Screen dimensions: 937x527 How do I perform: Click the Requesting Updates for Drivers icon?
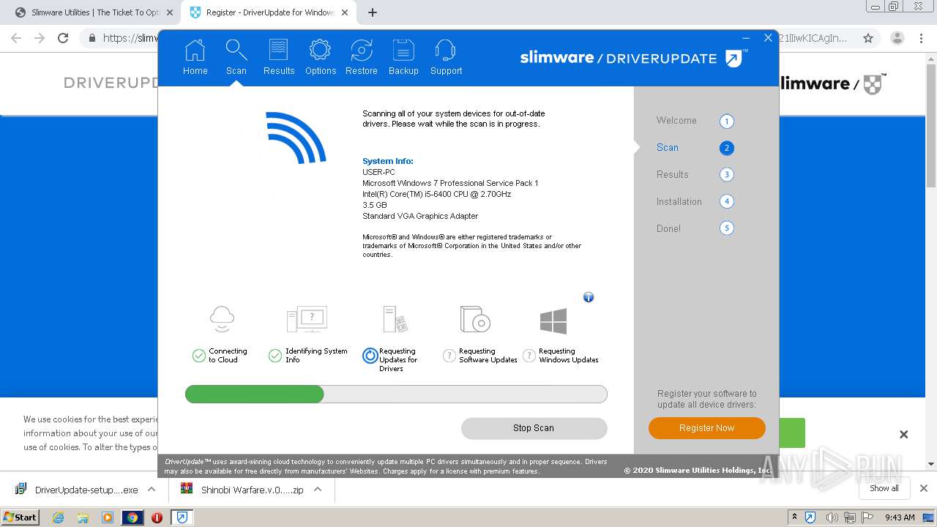[x=395, y=319]
